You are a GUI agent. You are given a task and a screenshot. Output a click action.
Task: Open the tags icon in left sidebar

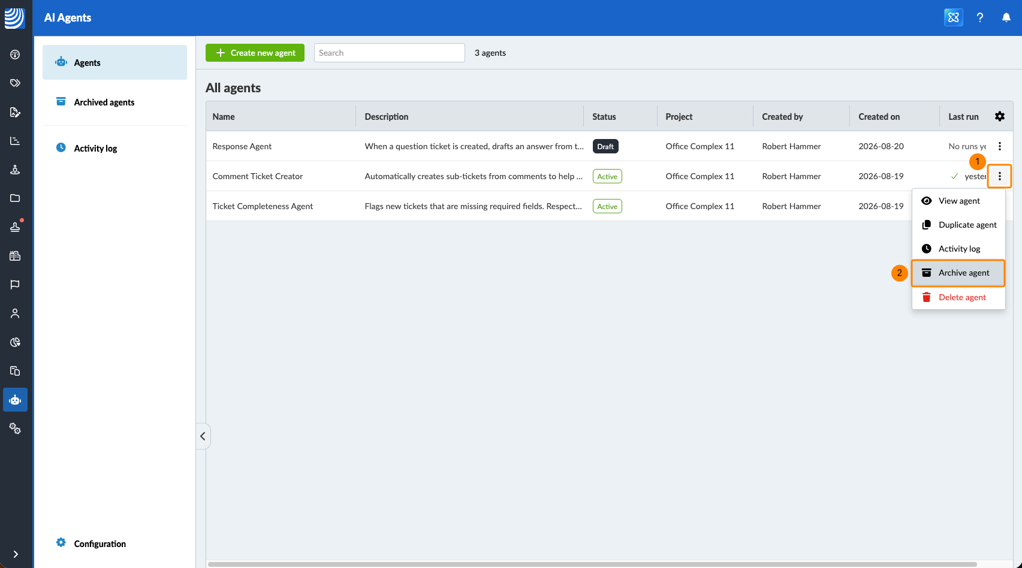[15, 83]
